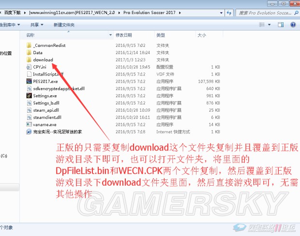
Task: Select the CPY.ini configuration file
Action: coord(39,67)
